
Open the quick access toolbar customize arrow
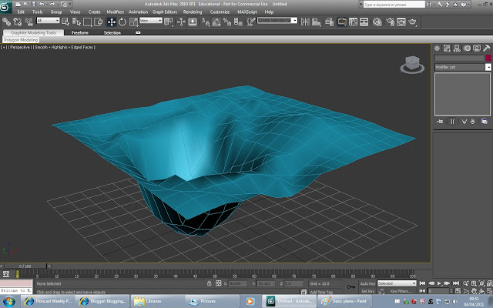coord(70,4)
